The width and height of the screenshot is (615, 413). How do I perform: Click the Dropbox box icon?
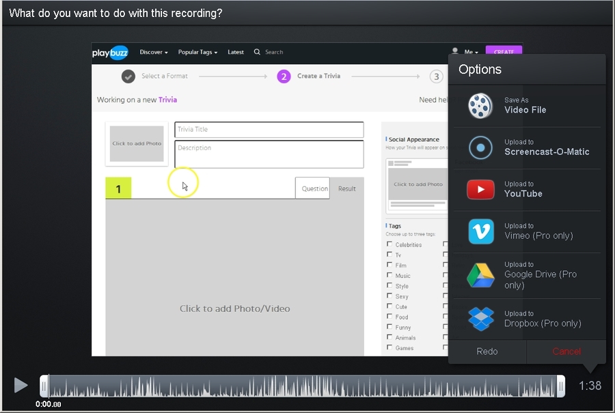pos(481,319)
